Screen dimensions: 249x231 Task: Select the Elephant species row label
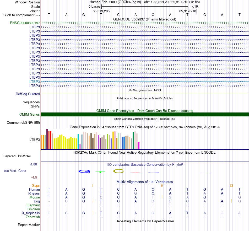tap(33, 205)
